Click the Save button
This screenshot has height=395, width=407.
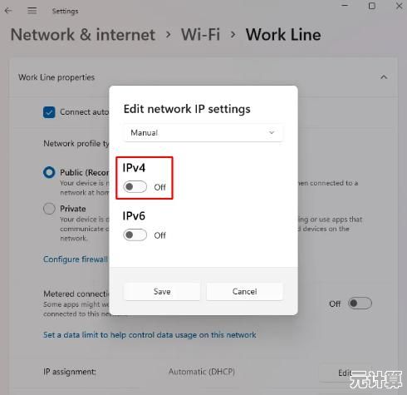[x=162, y=292]
